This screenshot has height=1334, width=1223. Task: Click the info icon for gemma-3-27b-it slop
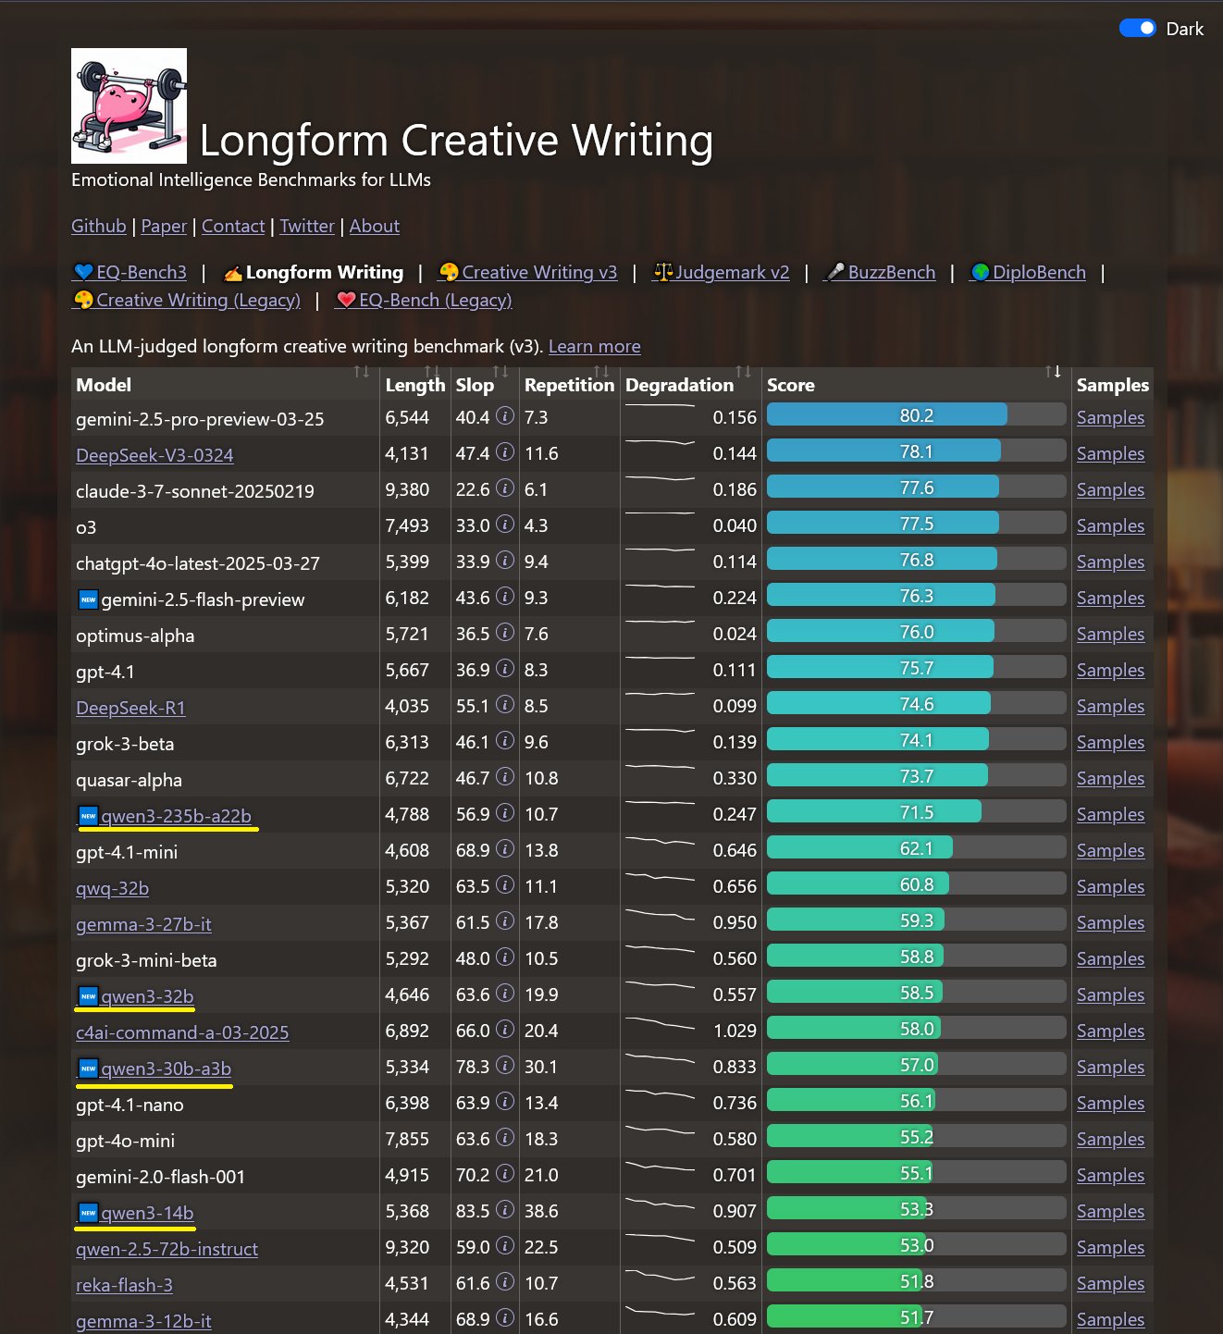(x=504, y=921)
